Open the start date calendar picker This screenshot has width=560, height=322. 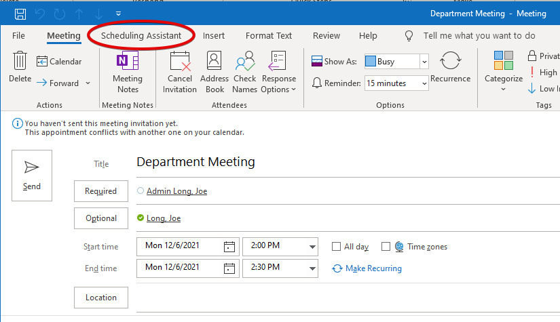click(229, 247)
